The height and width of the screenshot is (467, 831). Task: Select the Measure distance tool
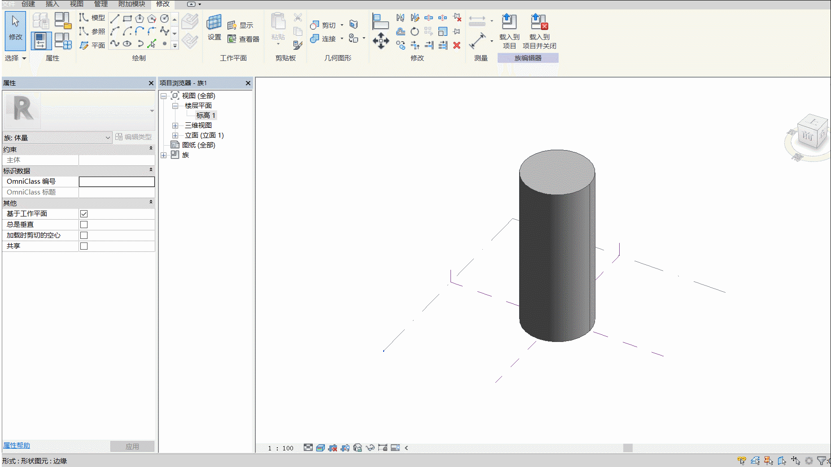[477, 41]
